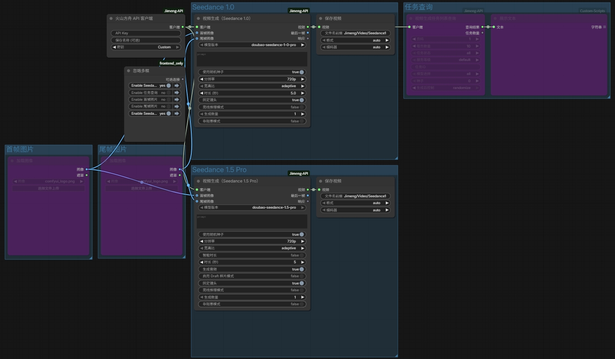This screenshot has width=615, height=359.
Task: Turn on the Enable 任务查询 switch
Action: click(169, 93)
